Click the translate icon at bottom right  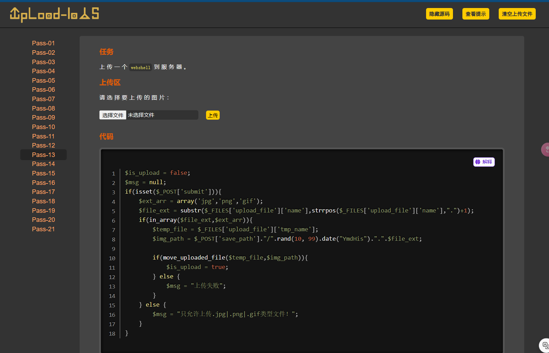click(x=545, y=345)
